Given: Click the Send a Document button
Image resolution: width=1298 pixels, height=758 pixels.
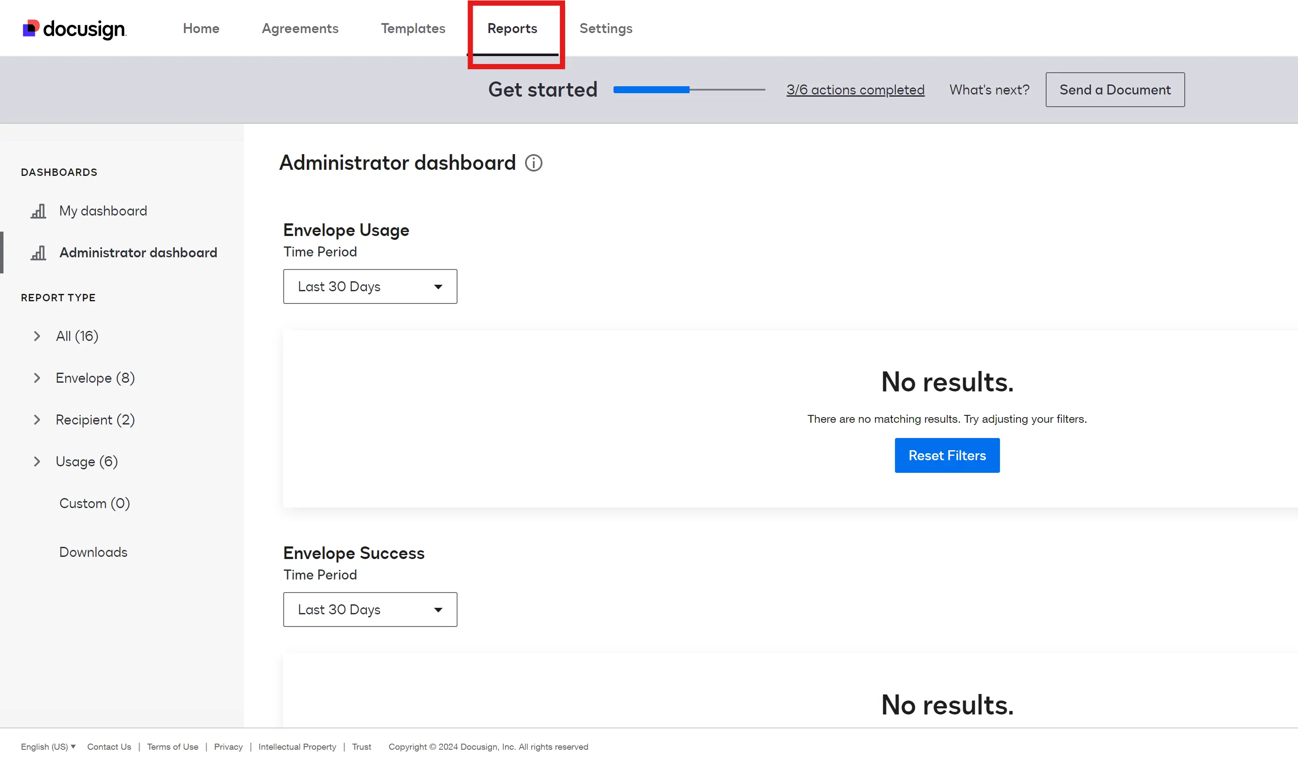Looking at the screenshot, I should pyautogui.click(x=1115, y=90).
